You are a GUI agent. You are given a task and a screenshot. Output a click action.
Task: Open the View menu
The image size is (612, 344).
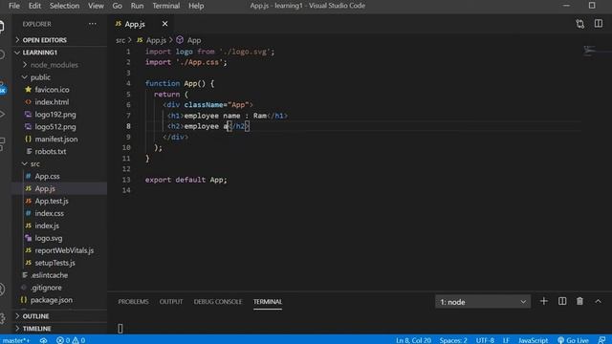coord(96,6)
